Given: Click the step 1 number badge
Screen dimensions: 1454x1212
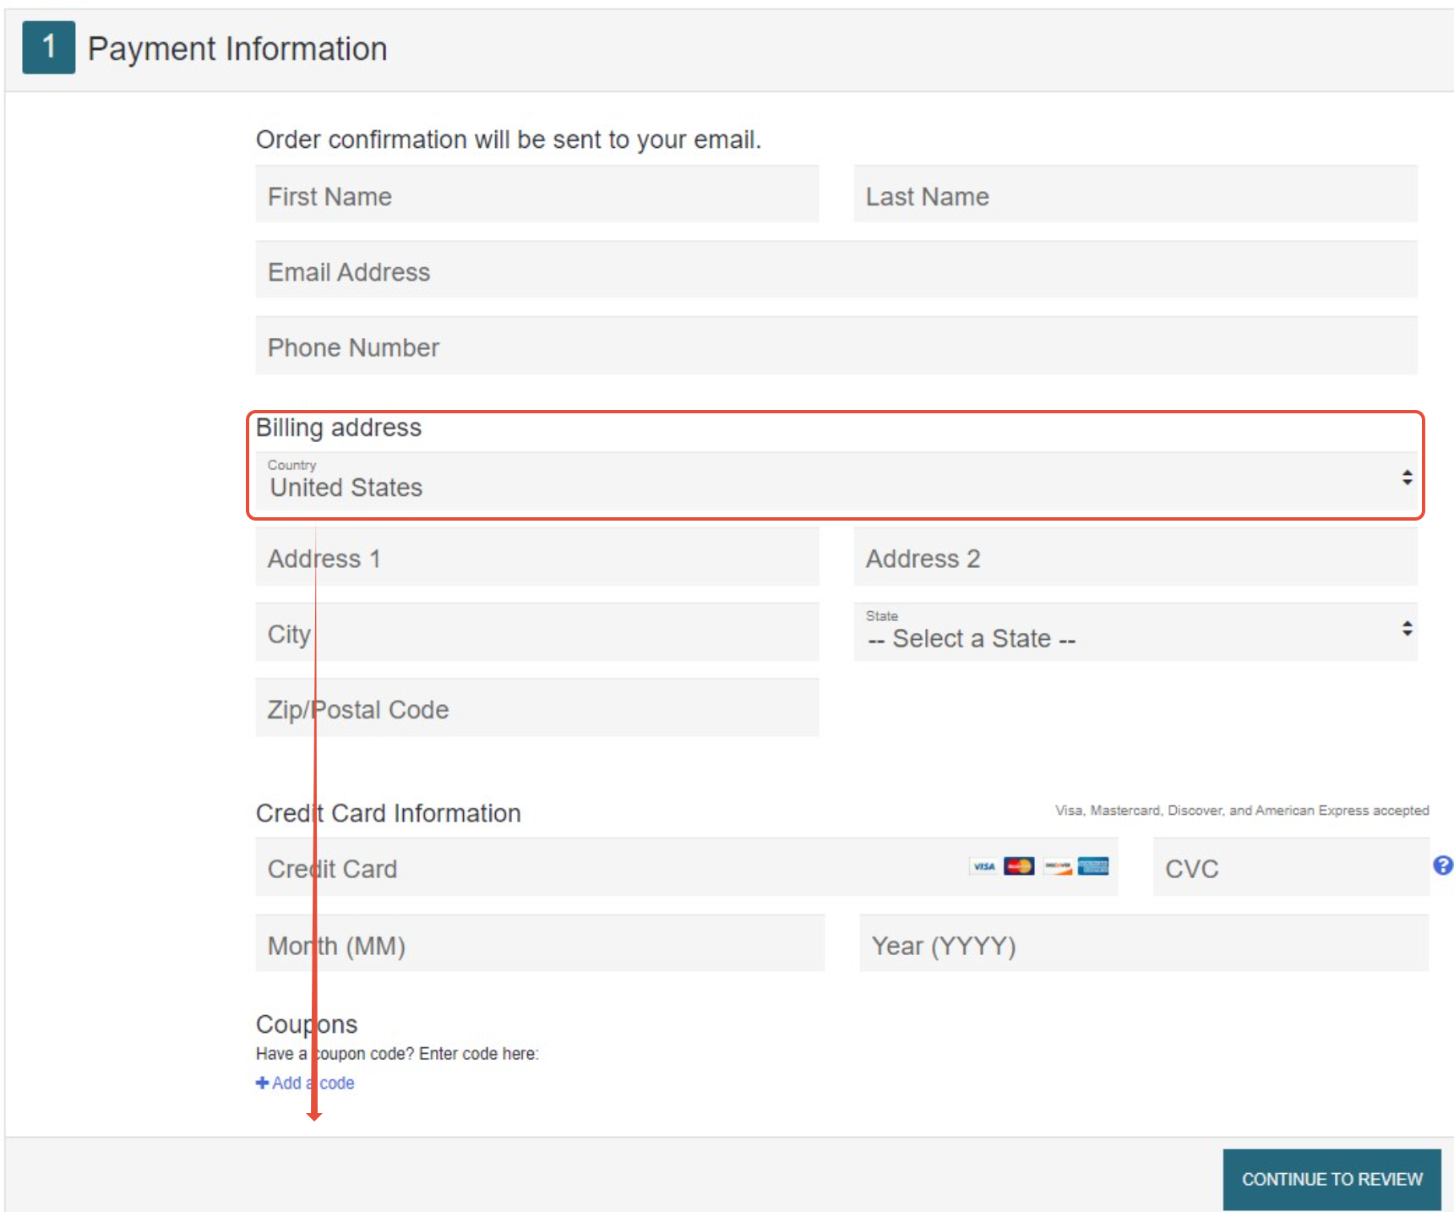Looking at the screenshot, I should tap(49, 47).
